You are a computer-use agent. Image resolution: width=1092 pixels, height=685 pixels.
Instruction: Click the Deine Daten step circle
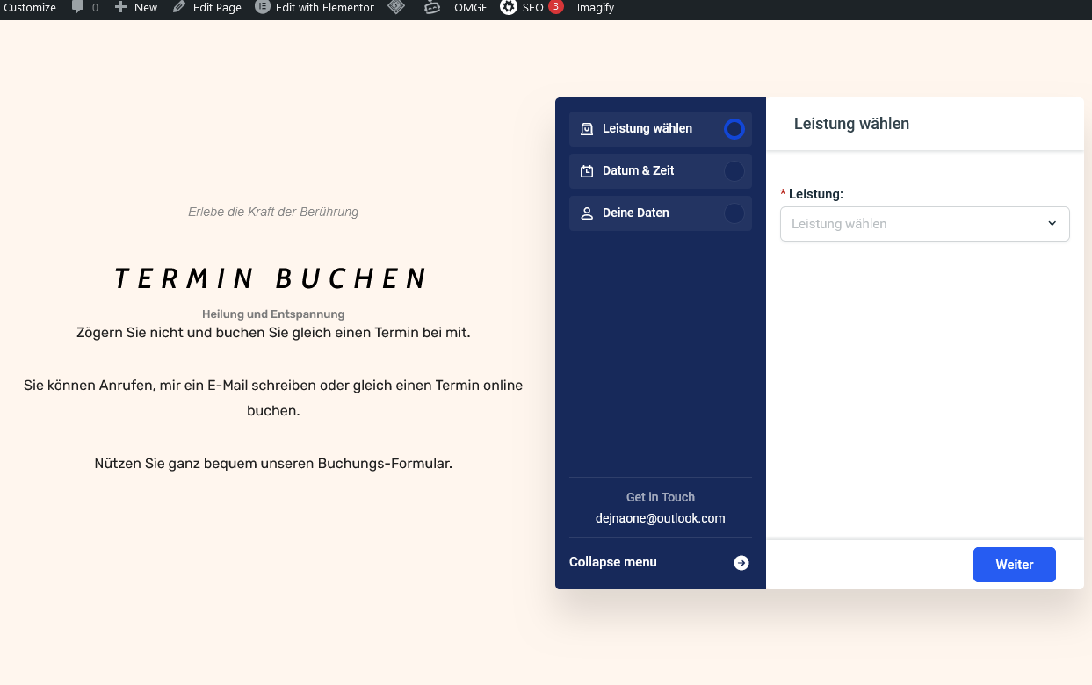click(734, 213)
